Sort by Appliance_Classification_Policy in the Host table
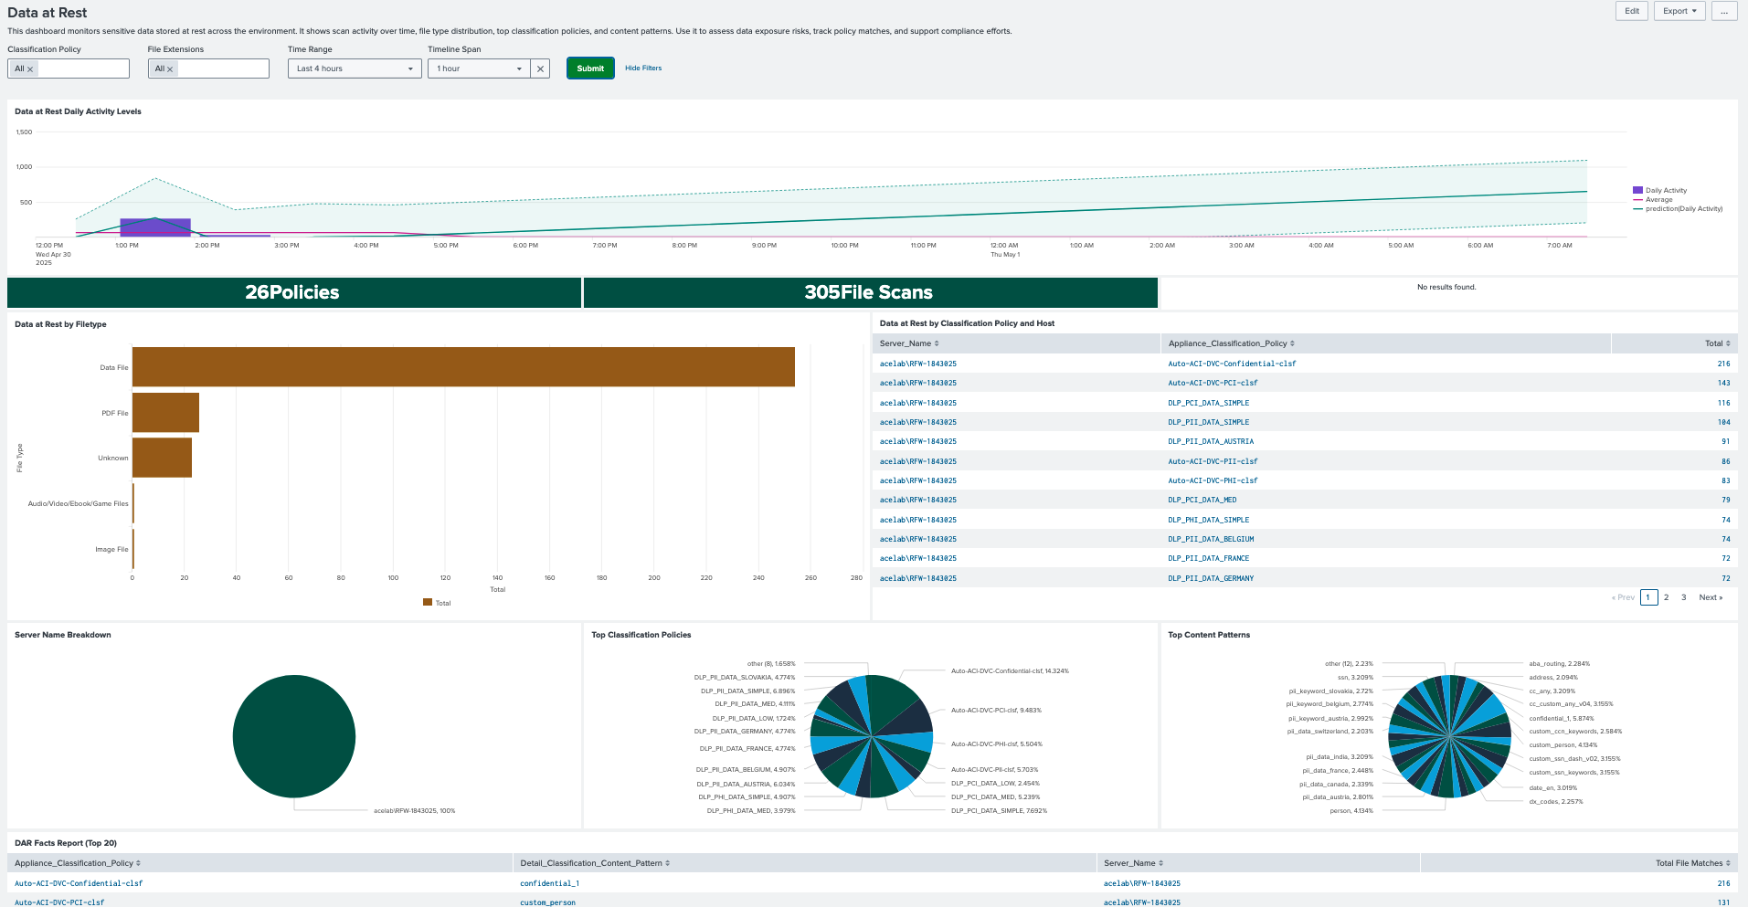 click(1231, 343)
